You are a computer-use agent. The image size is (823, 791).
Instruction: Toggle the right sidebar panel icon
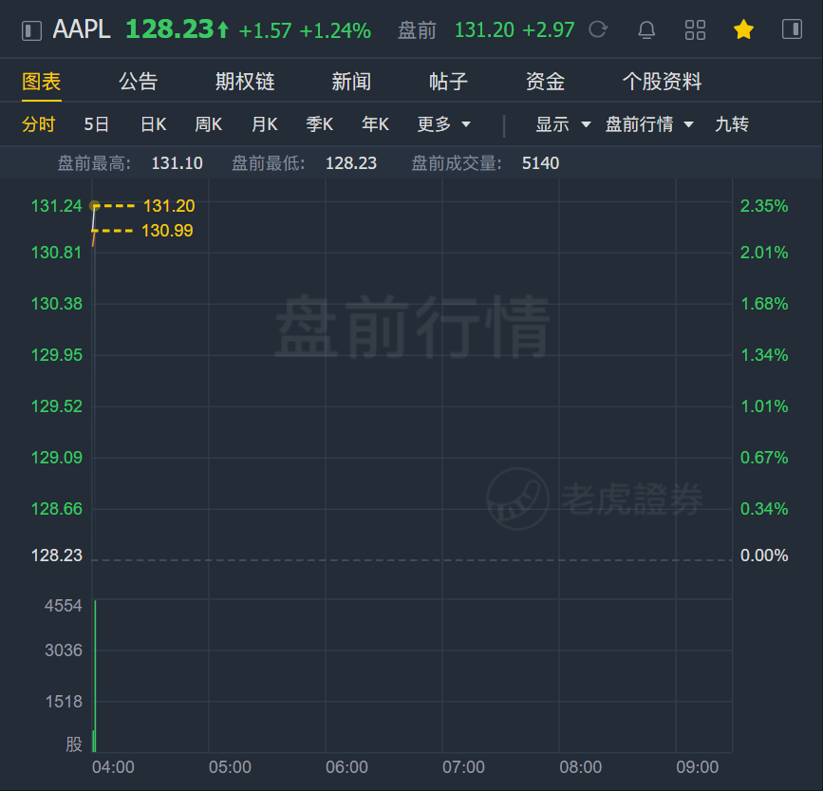point(792,29)
